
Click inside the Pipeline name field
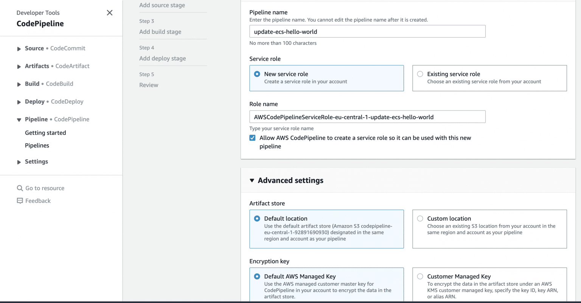tap(367, 31)
